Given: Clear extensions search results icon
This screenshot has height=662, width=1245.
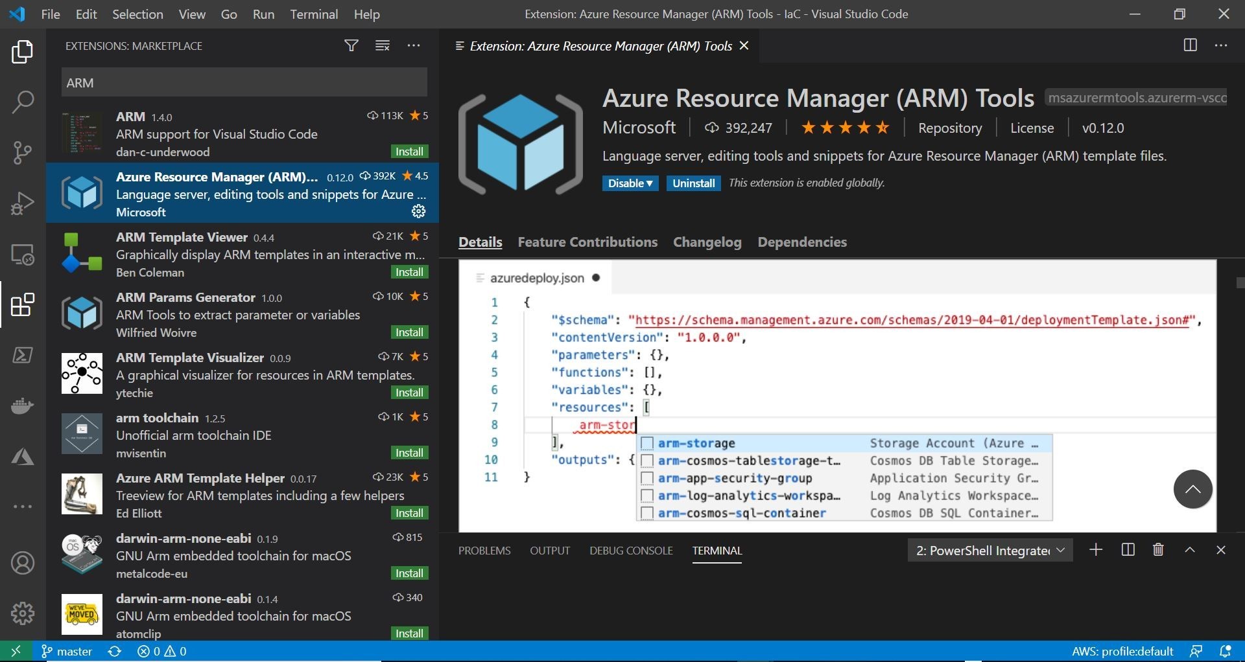Looking at the screenshot, I should [383, 45].
